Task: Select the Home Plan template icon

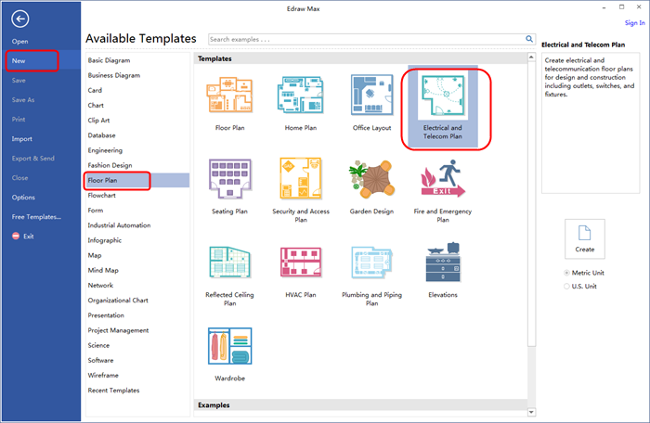Action: point(301,96)
